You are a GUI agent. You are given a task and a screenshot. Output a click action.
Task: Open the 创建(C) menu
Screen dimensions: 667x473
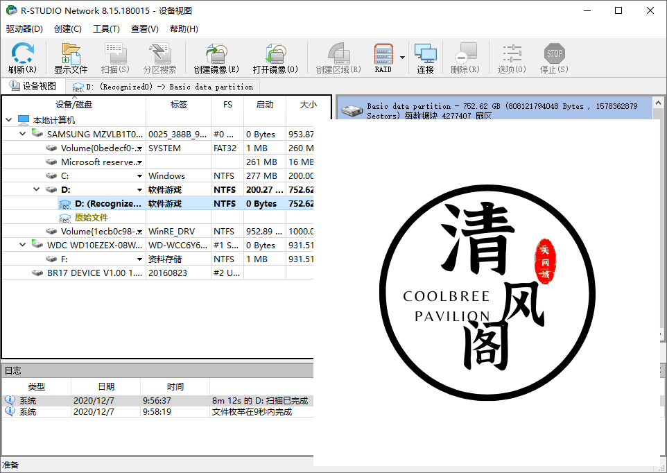pos(68,29)
